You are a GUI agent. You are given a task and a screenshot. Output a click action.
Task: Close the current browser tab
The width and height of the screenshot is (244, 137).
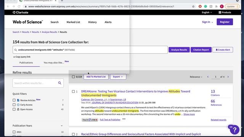coord(56,1)
